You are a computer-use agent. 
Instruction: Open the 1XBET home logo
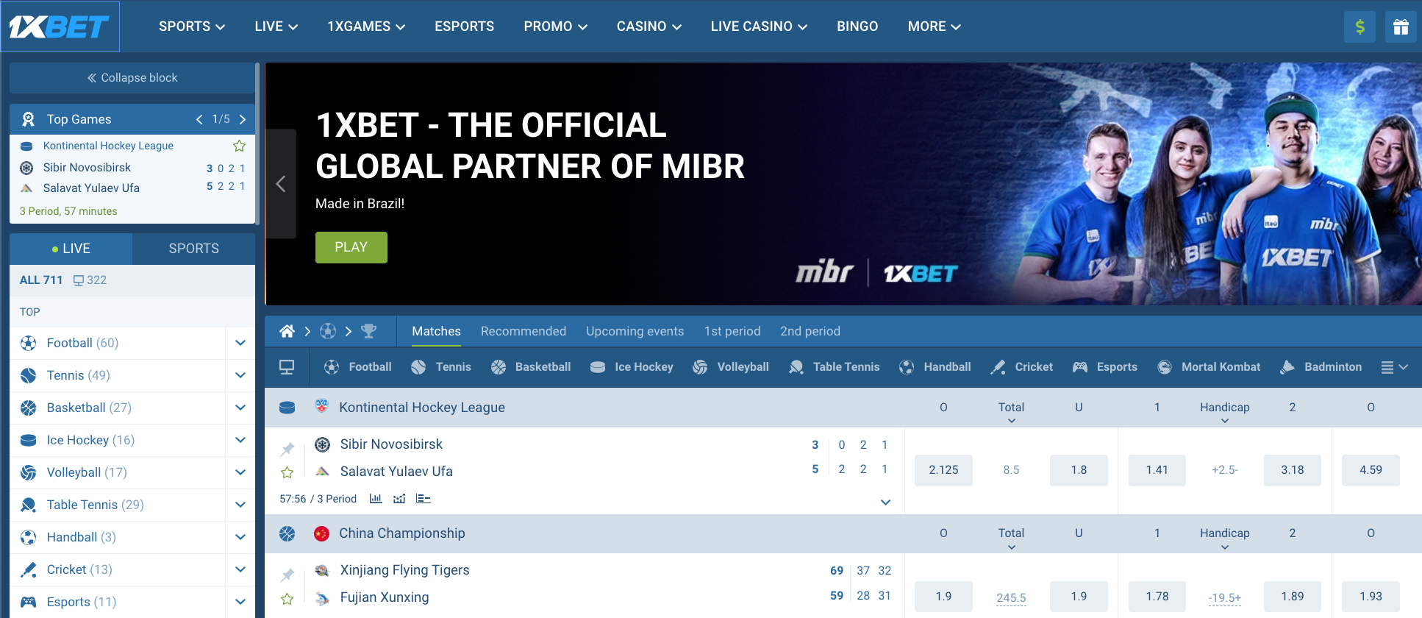pos(60,26)
